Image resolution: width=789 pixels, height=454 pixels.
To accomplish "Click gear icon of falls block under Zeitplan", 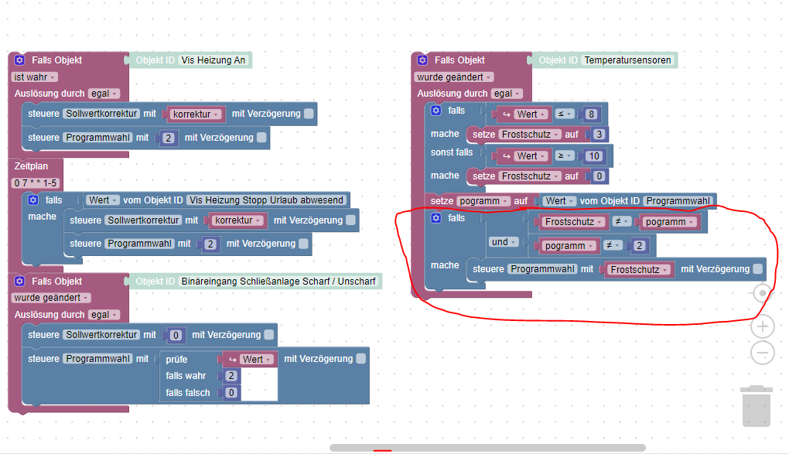I will [33, 200].
